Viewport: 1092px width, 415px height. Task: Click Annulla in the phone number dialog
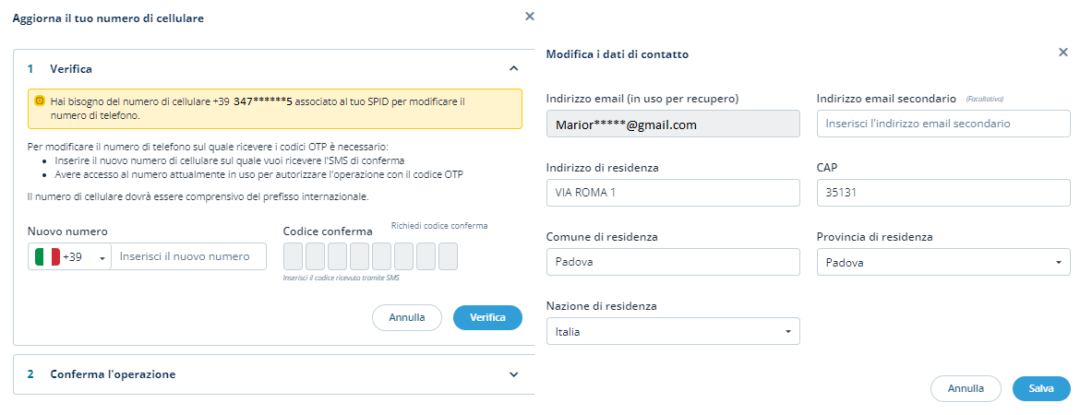pos(407,317)
